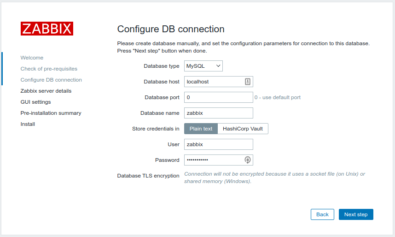Go to Welcome step in sidebar

[x=32, y=58]
